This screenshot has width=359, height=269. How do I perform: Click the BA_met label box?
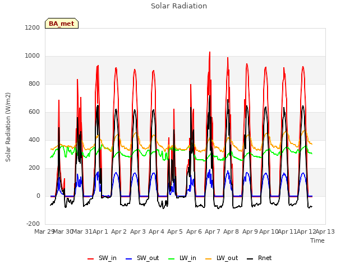tap(62, 24)
